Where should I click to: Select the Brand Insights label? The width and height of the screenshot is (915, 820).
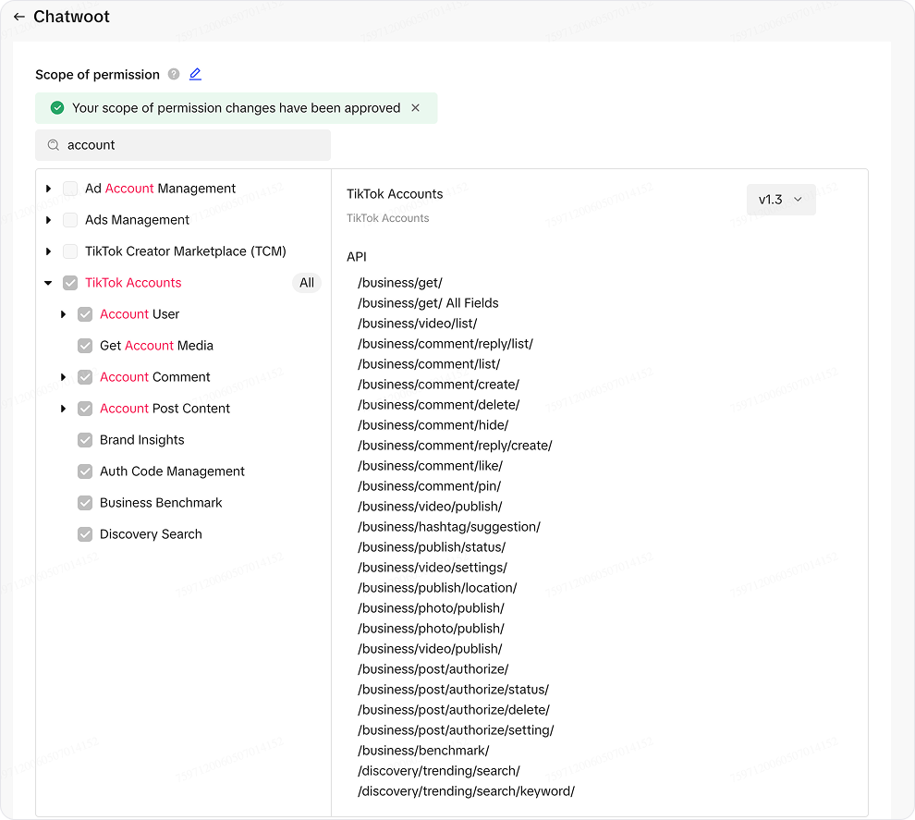141,440
